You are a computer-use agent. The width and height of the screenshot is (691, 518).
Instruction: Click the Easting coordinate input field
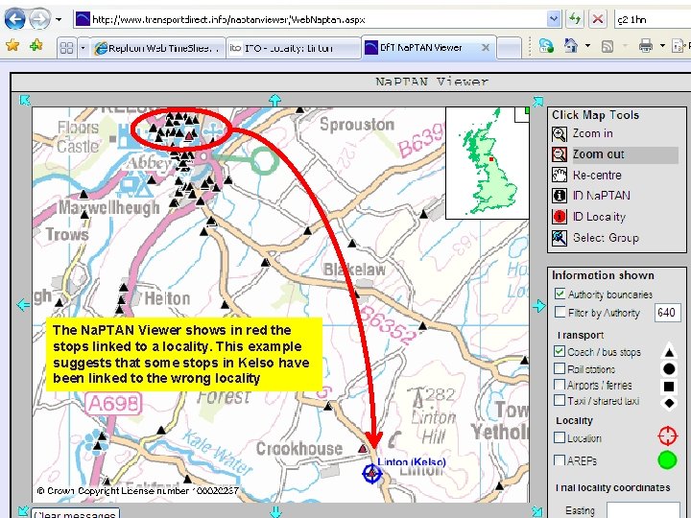643,510
